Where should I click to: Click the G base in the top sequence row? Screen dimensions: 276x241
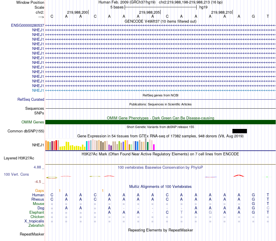pyautogui.click(x=253, y=16)
